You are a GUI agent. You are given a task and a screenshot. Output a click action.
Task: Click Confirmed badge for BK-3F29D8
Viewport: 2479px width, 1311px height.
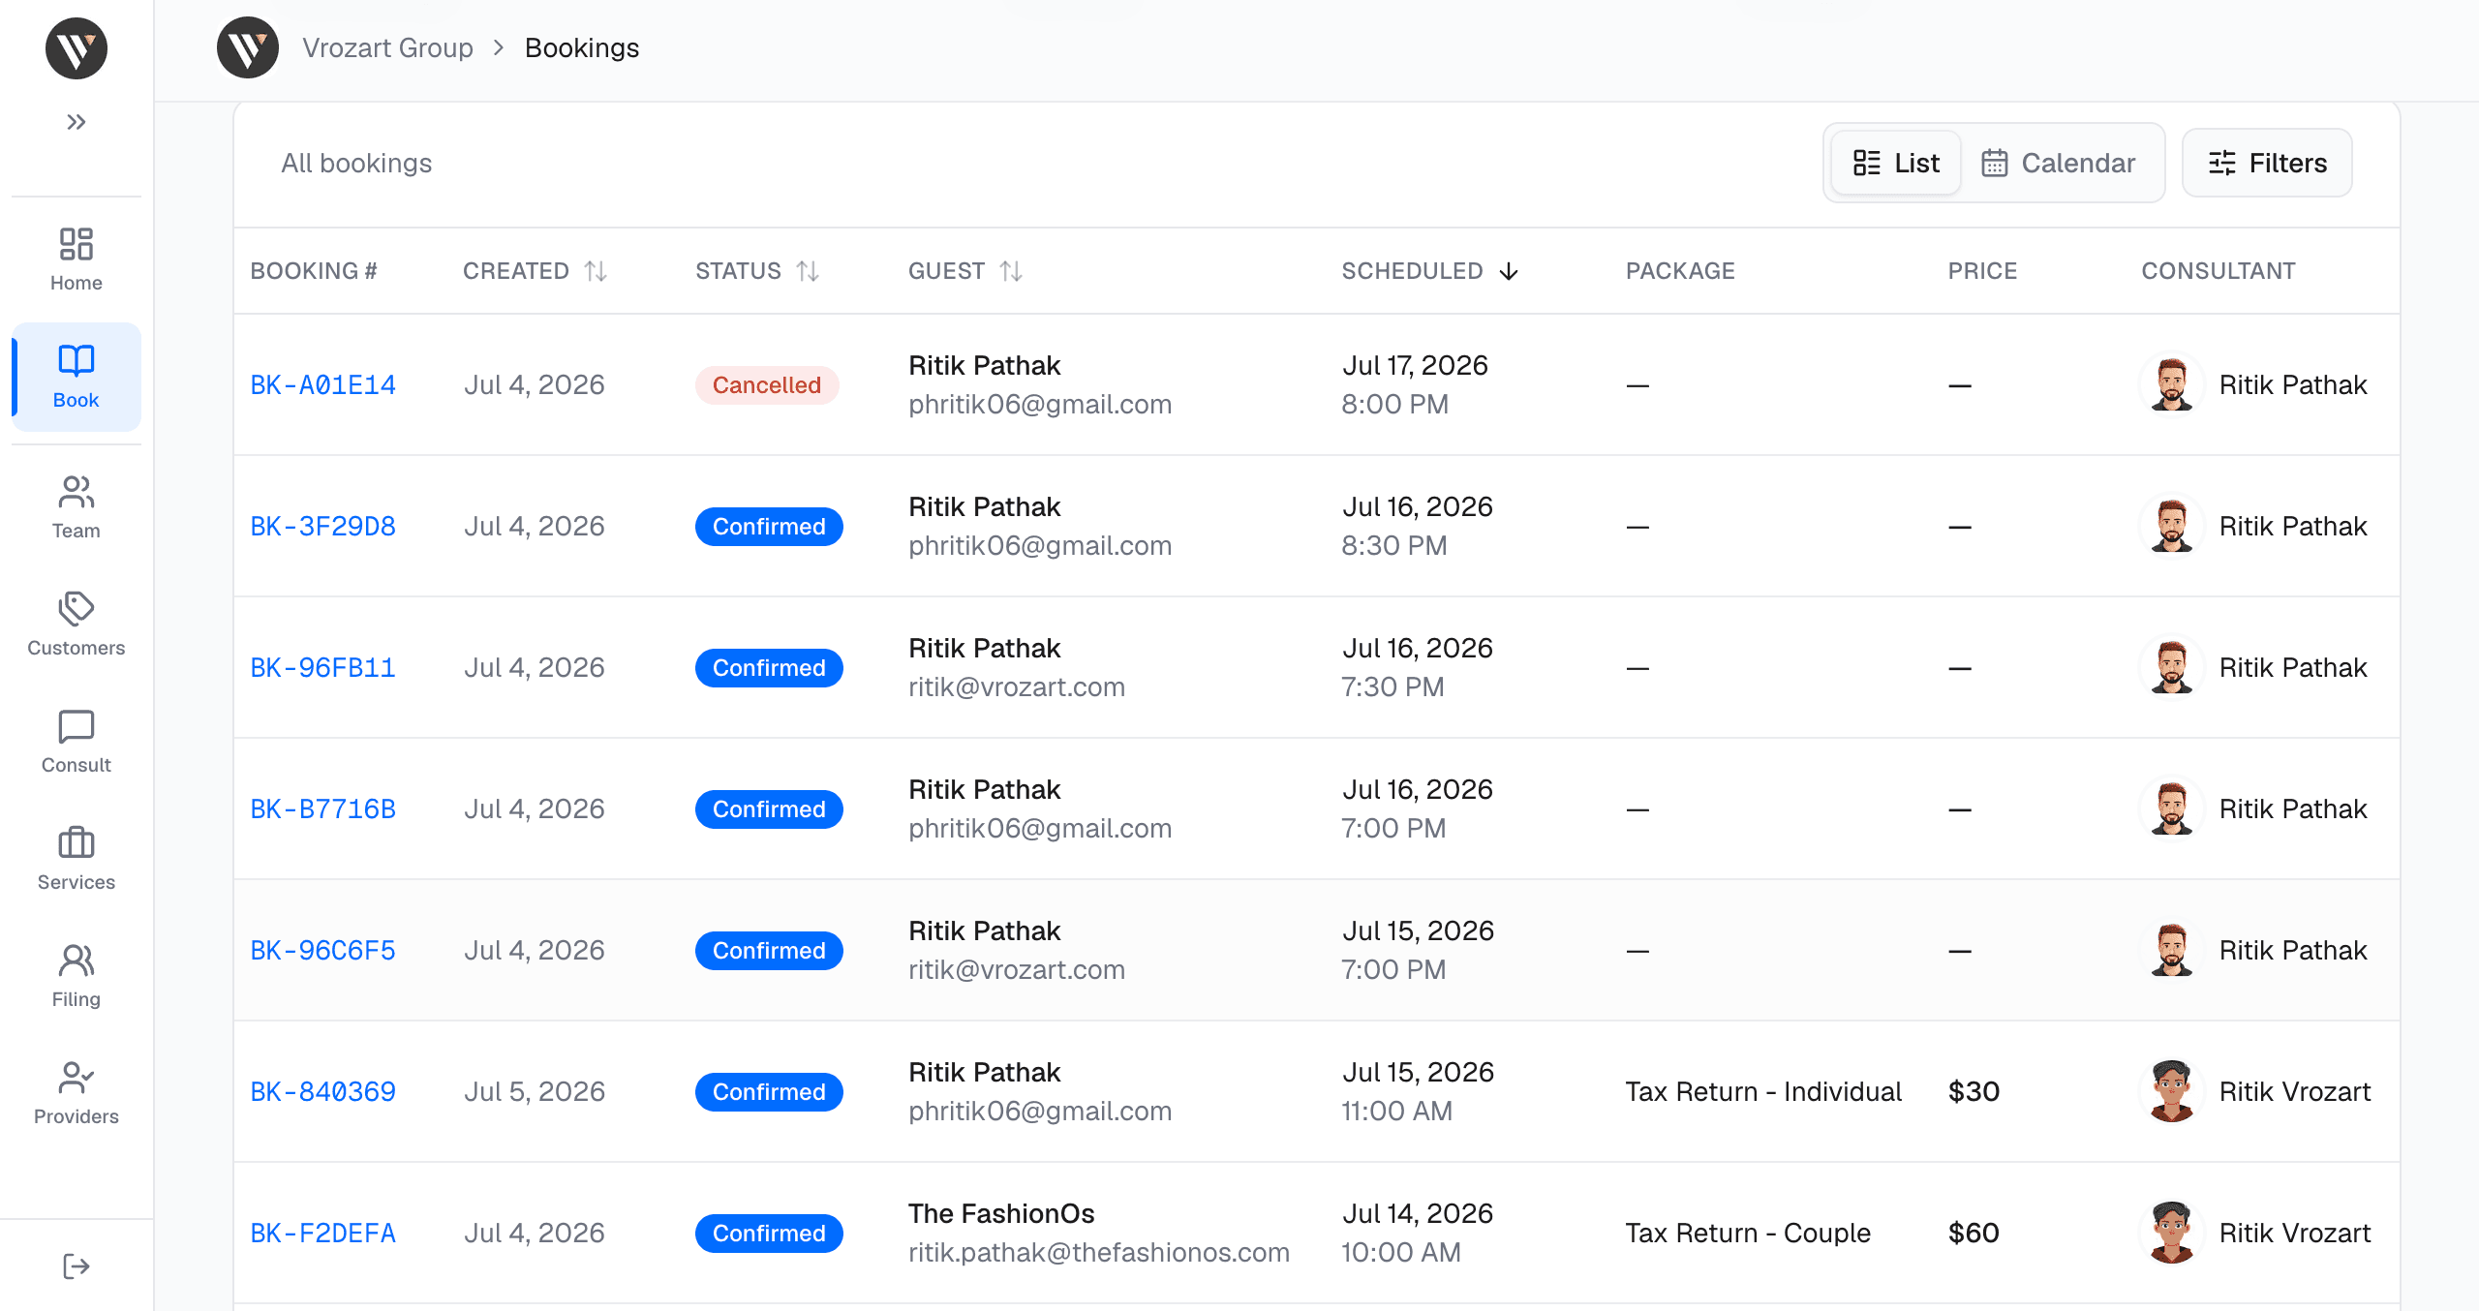tap(769, 527)
